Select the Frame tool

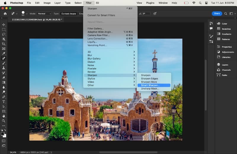(4, 49)
